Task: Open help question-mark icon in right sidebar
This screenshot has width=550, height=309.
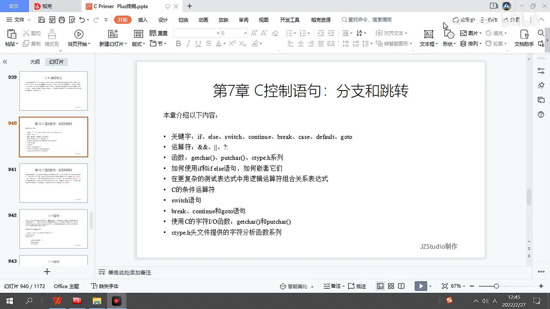Action: click(541, 115)
